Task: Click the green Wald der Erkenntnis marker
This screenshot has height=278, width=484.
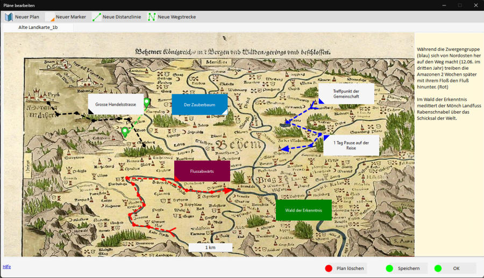Action: point(304,210)
